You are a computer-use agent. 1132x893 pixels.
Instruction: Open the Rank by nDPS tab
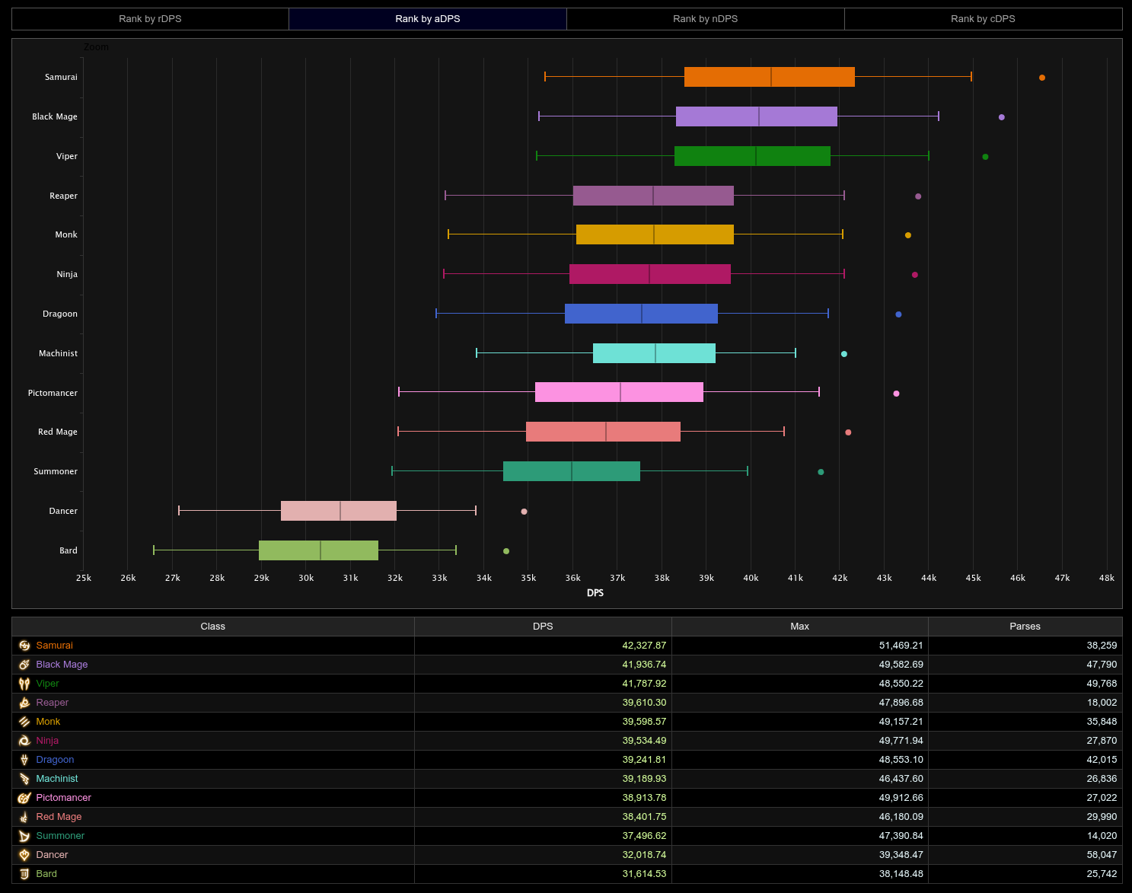[706, 19]
